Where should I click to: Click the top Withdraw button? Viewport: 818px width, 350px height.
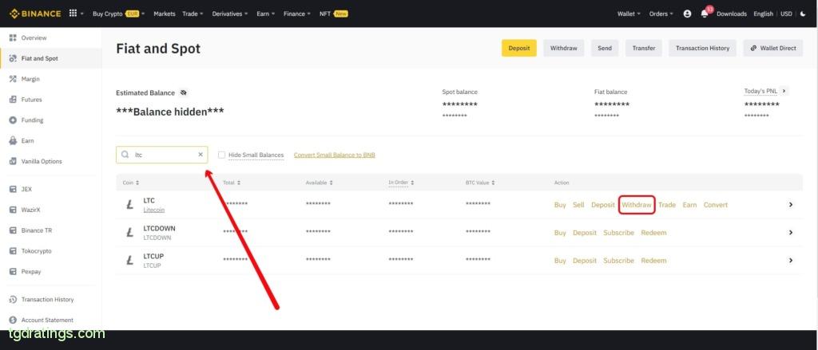coord(564,48)
